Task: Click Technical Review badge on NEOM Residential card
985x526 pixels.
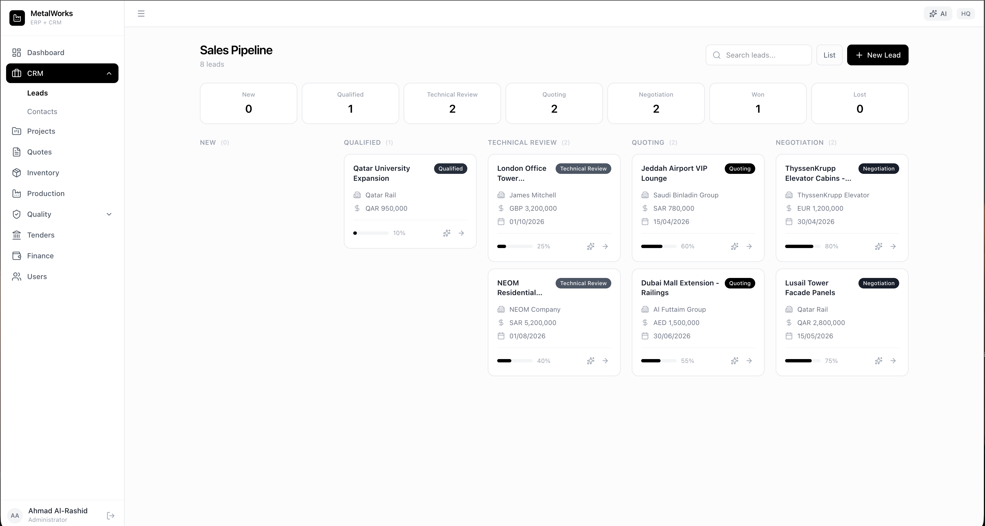Action: point(583,283)
